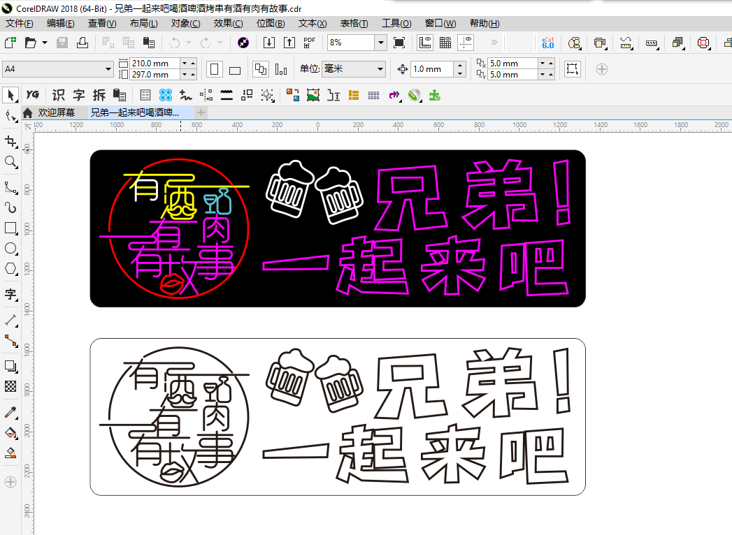Select the Transparency checkerboard tool
The height and width of the screenshot is (535, 732).
click(10, 386)
